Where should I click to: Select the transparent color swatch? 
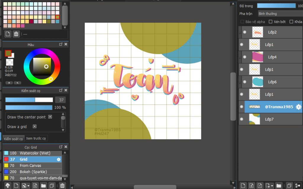click(9, 62)
